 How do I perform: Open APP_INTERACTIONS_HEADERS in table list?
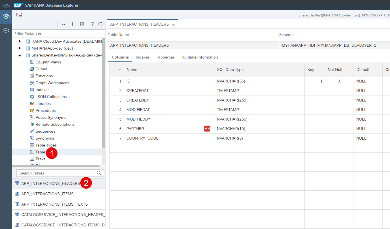pyautogui.click(x=58, y=183)
